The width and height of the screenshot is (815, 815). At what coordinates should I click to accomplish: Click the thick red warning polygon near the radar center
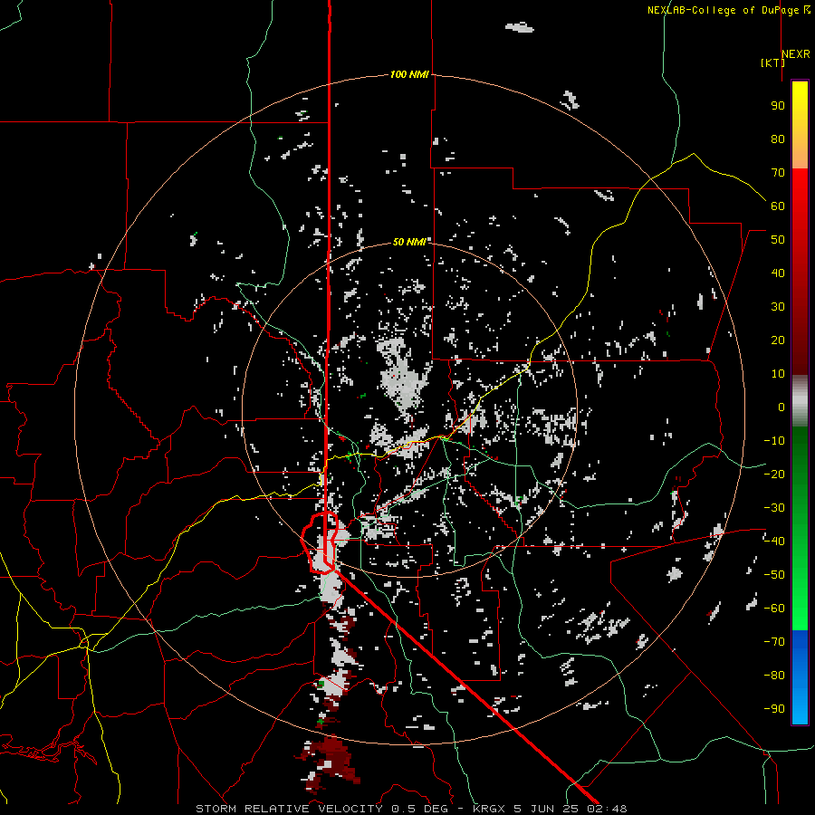pyautogui.click(x=321, y=542)
